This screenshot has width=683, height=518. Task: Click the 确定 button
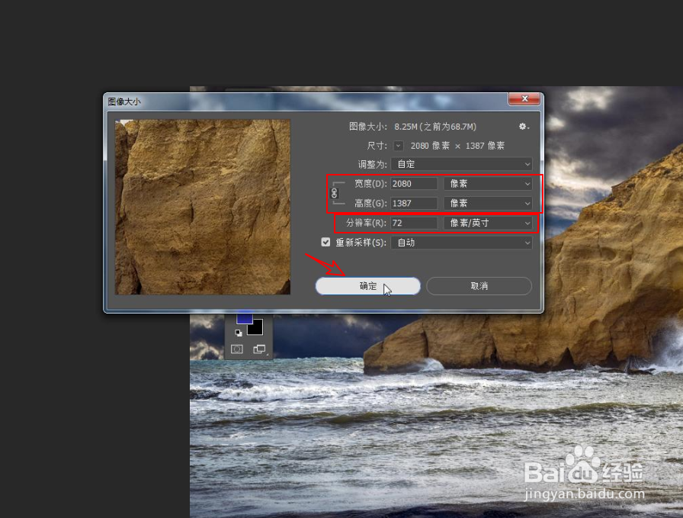pos(367,286)
